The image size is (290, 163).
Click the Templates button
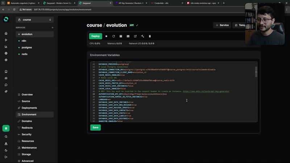click(239, 25)
